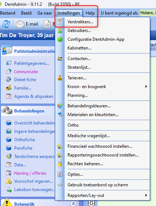Open the Help menu
156x206 pixels.
[90, 13]
